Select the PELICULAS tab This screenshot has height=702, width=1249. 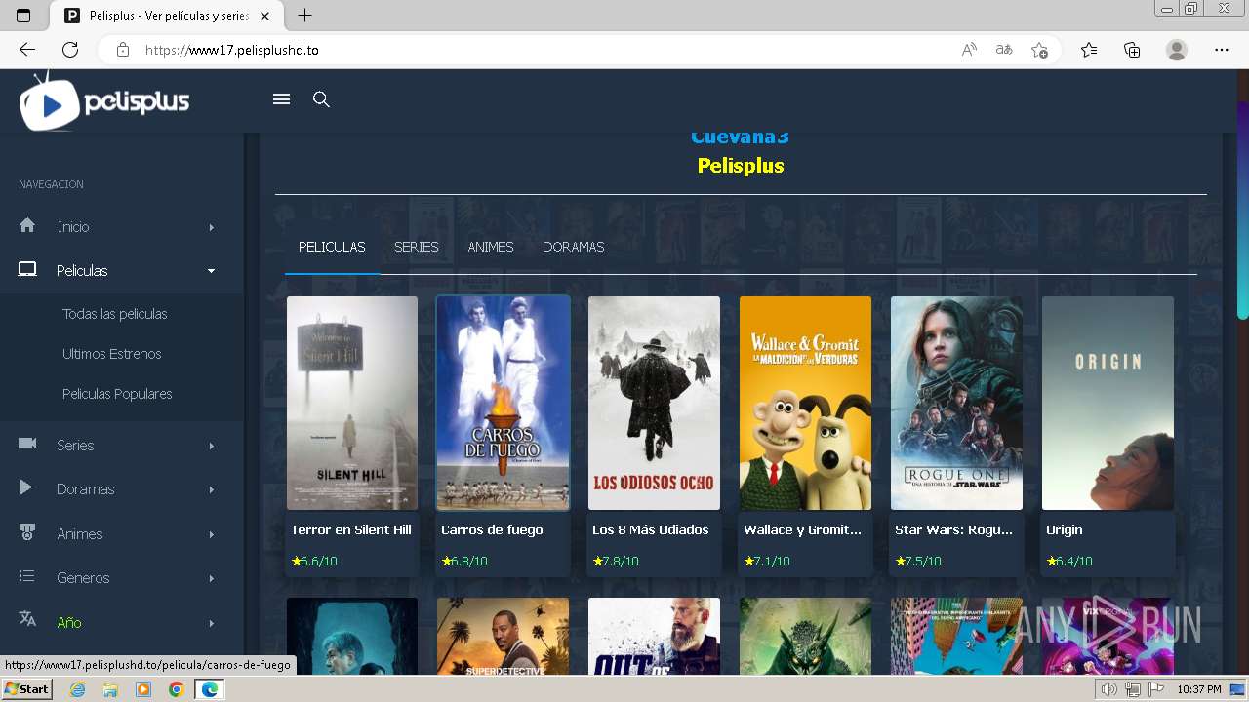pyautogui.click(x=332, y=247)
